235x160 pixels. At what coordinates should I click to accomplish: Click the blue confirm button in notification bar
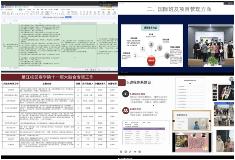68,17
